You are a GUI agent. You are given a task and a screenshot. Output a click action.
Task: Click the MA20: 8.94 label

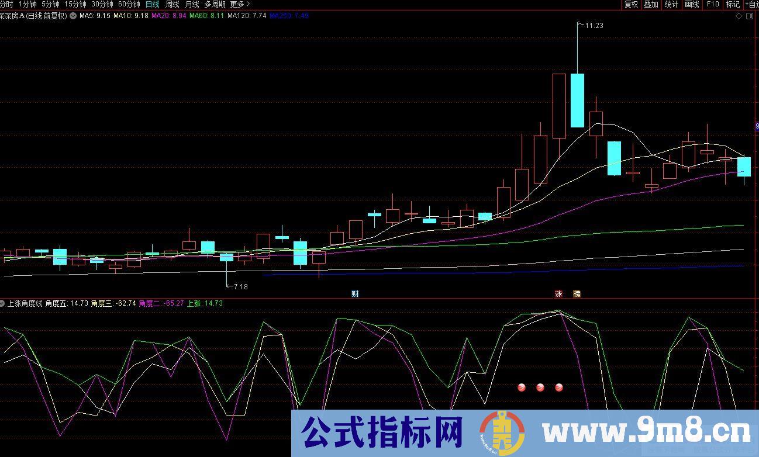click(169, 16)
